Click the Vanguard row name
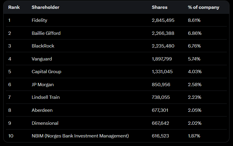233x146 pixels. click(42, 59)
